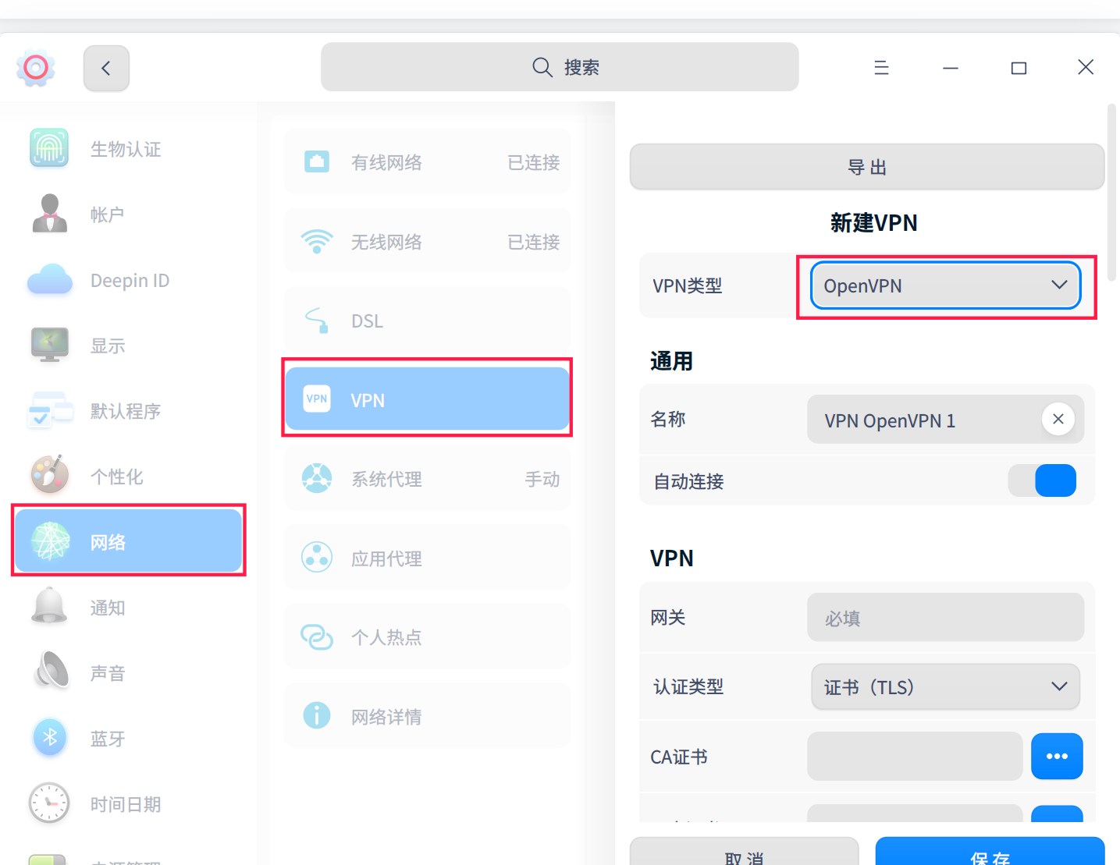Click the Notification bell icon
This screenshot has height=865, width=1120.
[49, 605]
